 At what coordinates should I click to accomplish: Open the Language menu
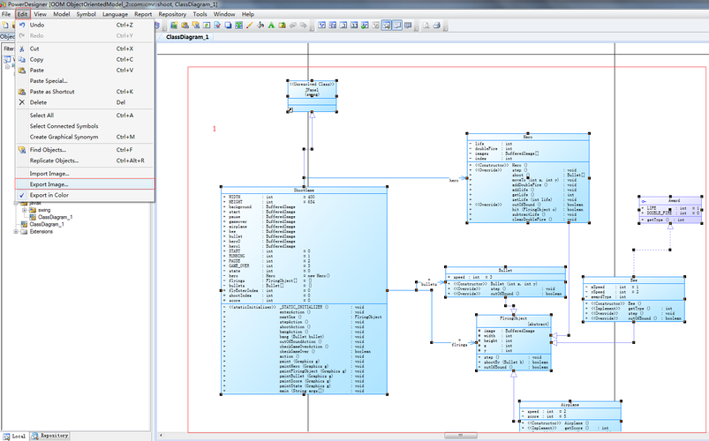(116, 14)
